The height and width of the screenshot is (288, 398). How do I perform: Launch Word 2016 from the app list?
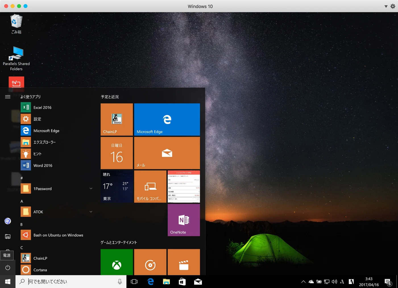pos(57,166)
